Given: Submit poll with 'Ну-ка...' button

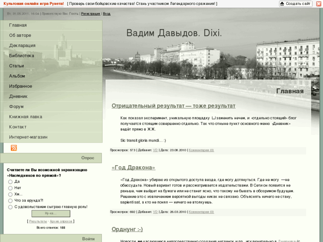Looking at the screenshot, I should coord(51,214).
